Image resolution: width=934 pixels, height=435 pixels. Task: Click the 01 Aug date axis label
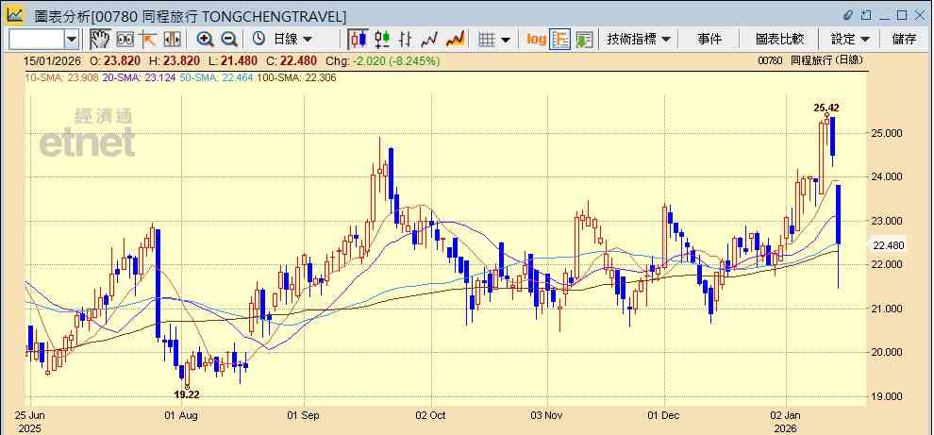180,415
